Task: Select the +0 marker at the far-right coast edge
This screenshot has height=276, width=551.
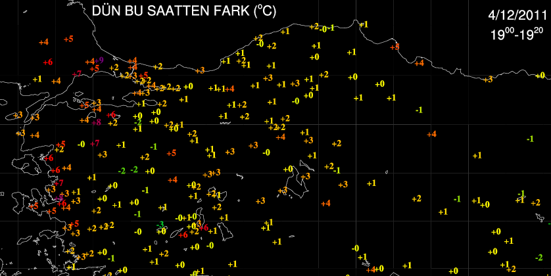Action: click(540, 76)
